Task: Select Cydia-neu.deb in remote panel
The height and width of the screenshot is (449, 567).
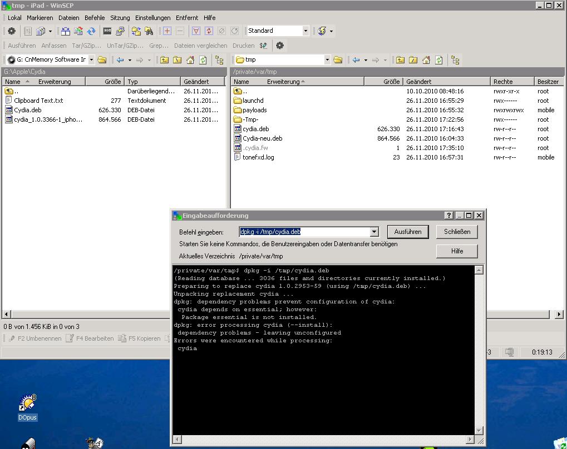Action: coord(262,138)
